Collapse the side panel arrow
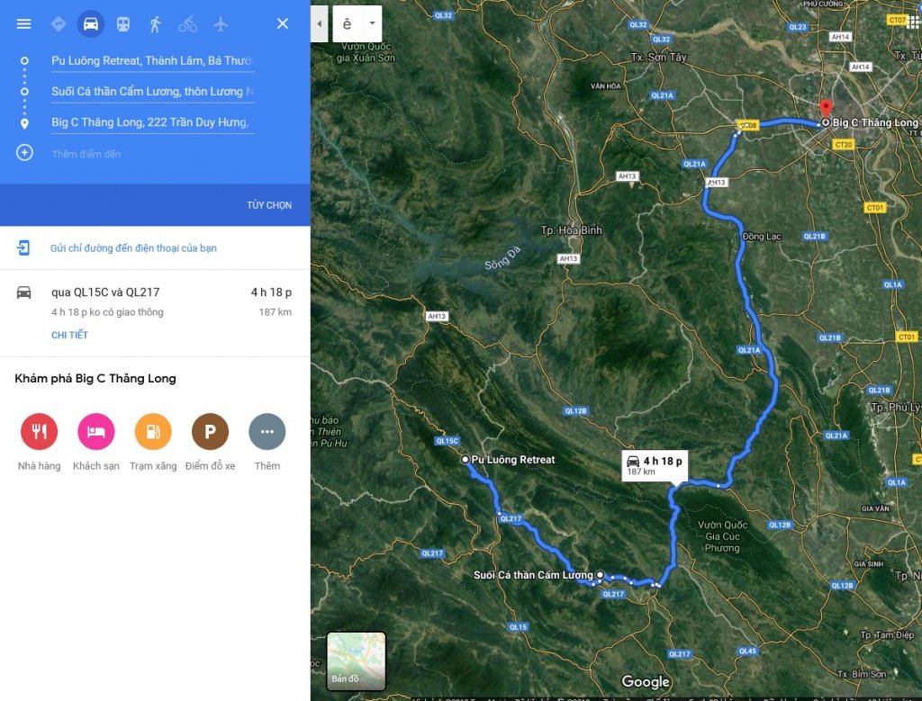 (320, 23)
